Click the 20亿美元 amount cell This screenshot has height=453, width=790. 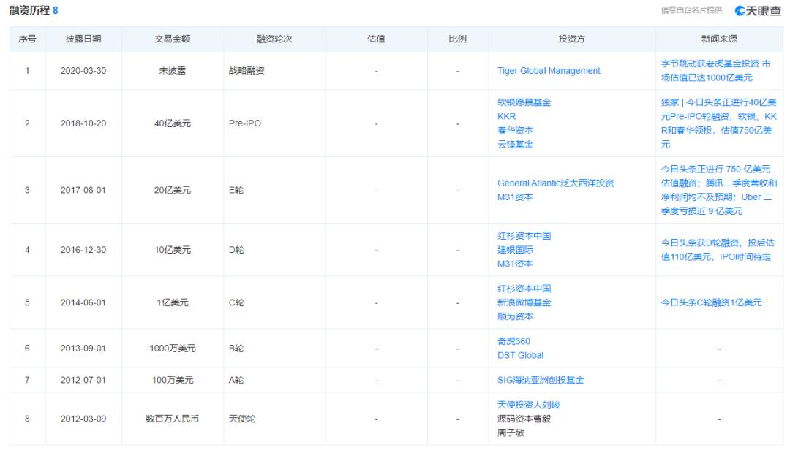(x=173, y=190)
